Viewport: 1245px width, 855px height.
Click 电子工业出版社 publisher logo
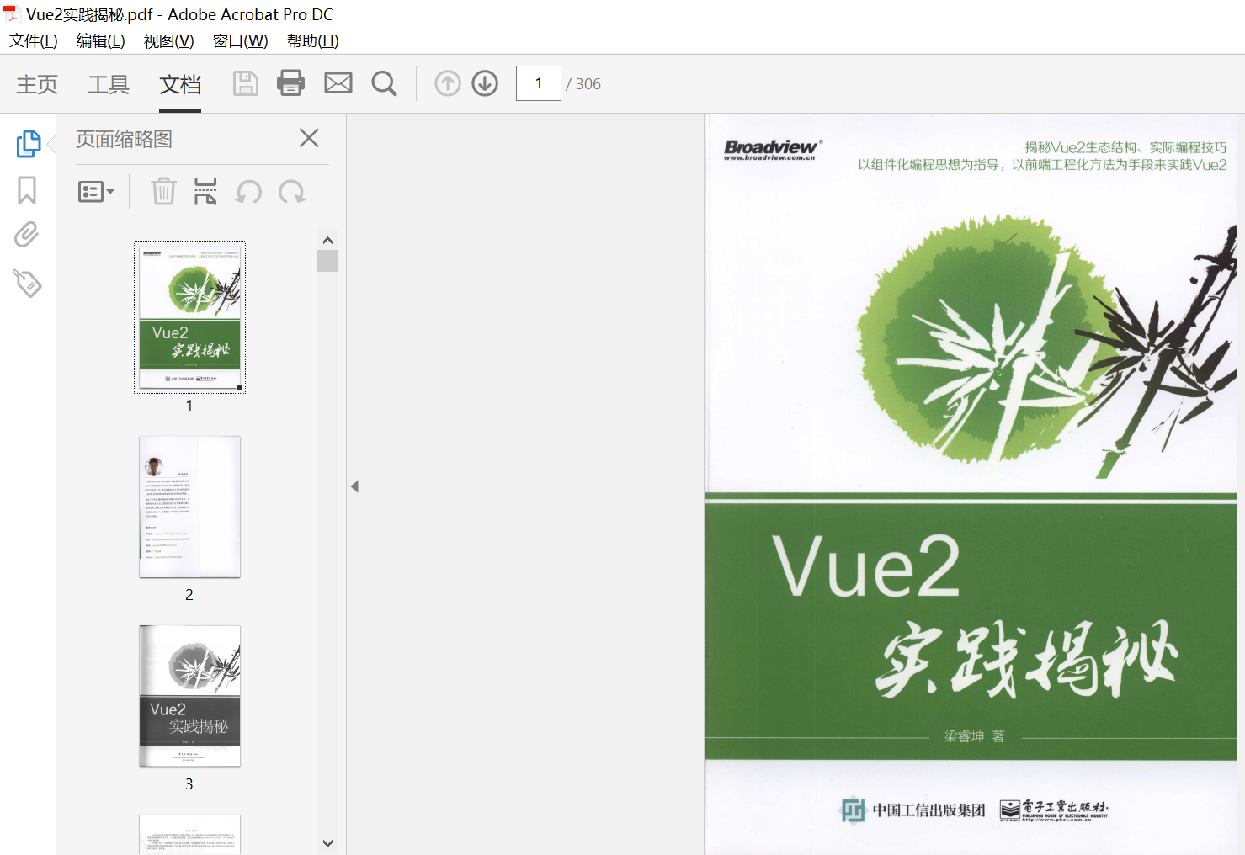1054,810
